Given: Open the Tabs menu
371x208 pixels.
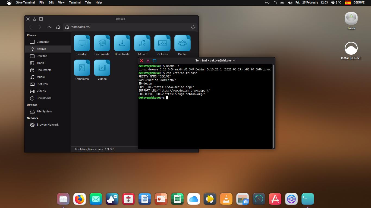Looking at the screenshot, I should coord(88,2).
